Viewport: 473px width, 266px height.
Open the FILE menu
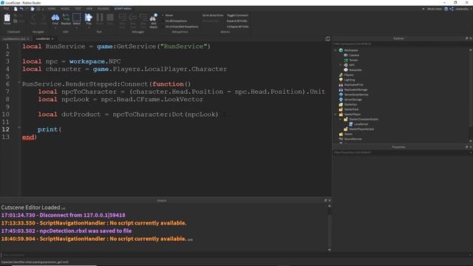(x=6, y=9)
